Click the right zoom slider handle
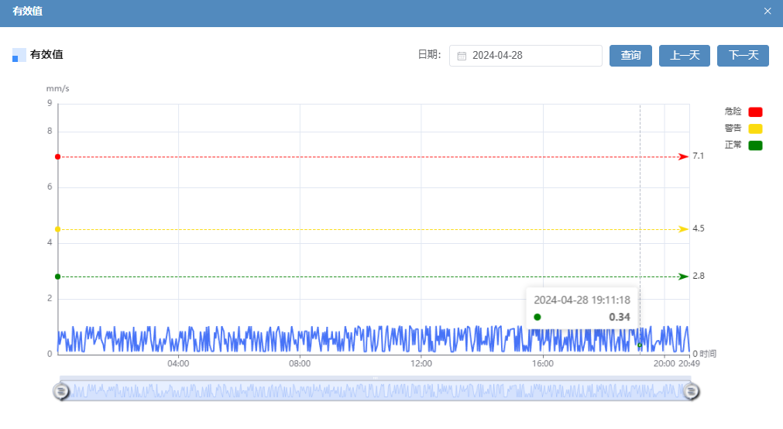This screenshot has height=429, width=783. coord(691,391)
